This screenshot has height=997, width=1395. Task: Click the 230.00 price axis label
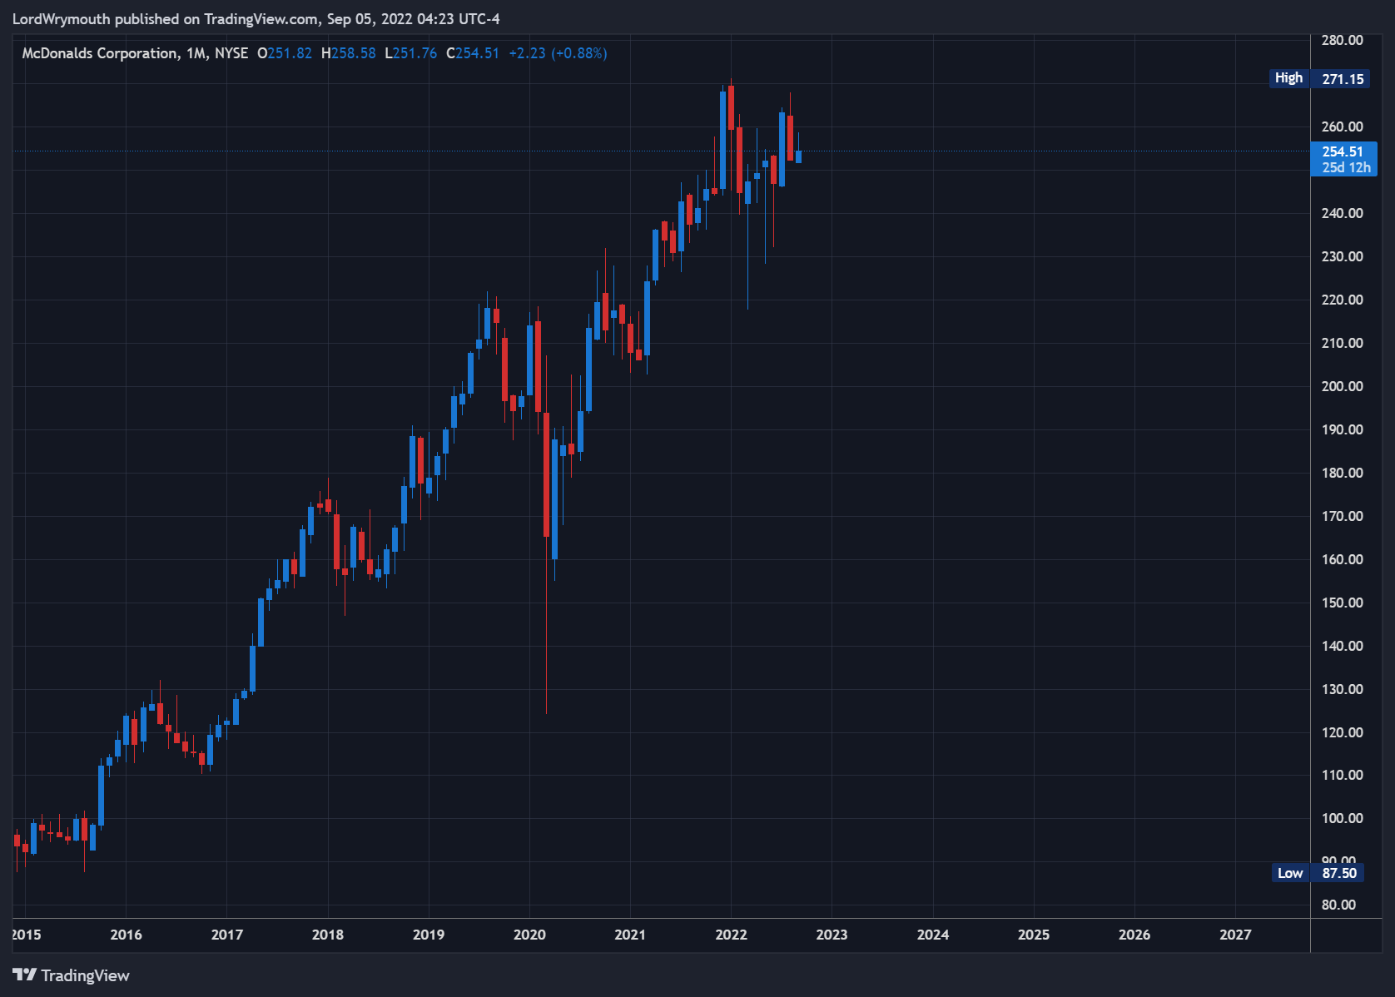pos(1342,256)
